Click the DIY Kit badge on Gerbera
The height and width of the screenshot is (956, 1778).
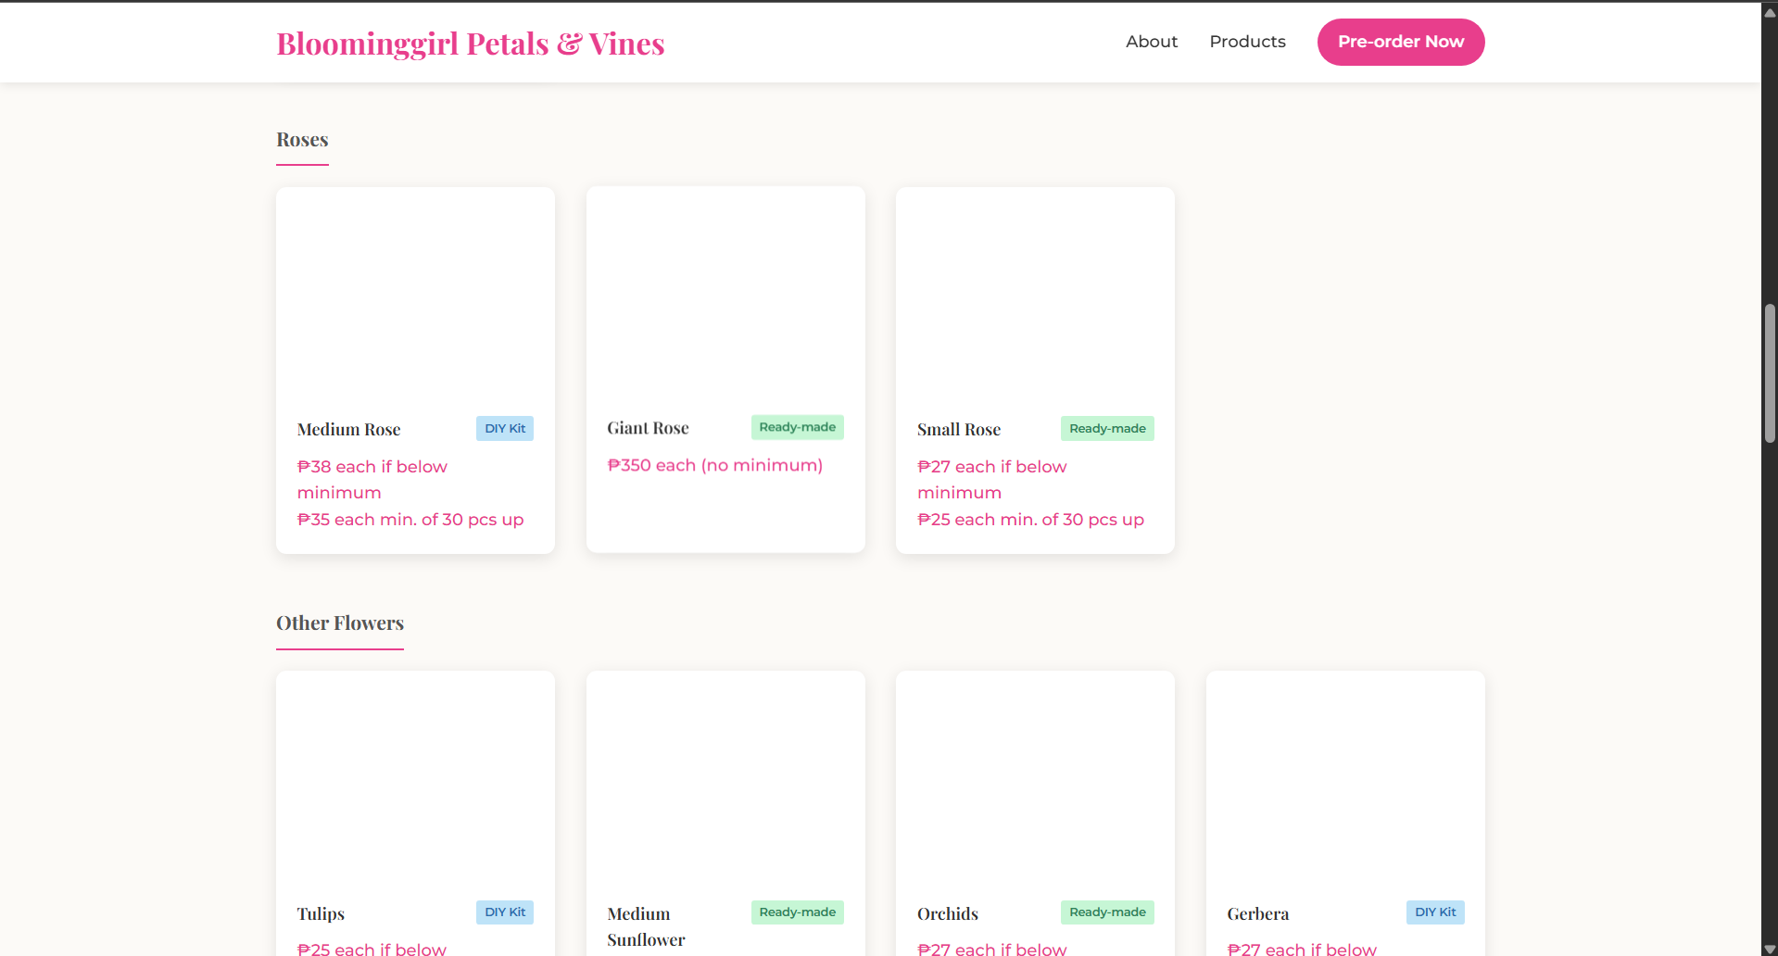pos(1434,912)
